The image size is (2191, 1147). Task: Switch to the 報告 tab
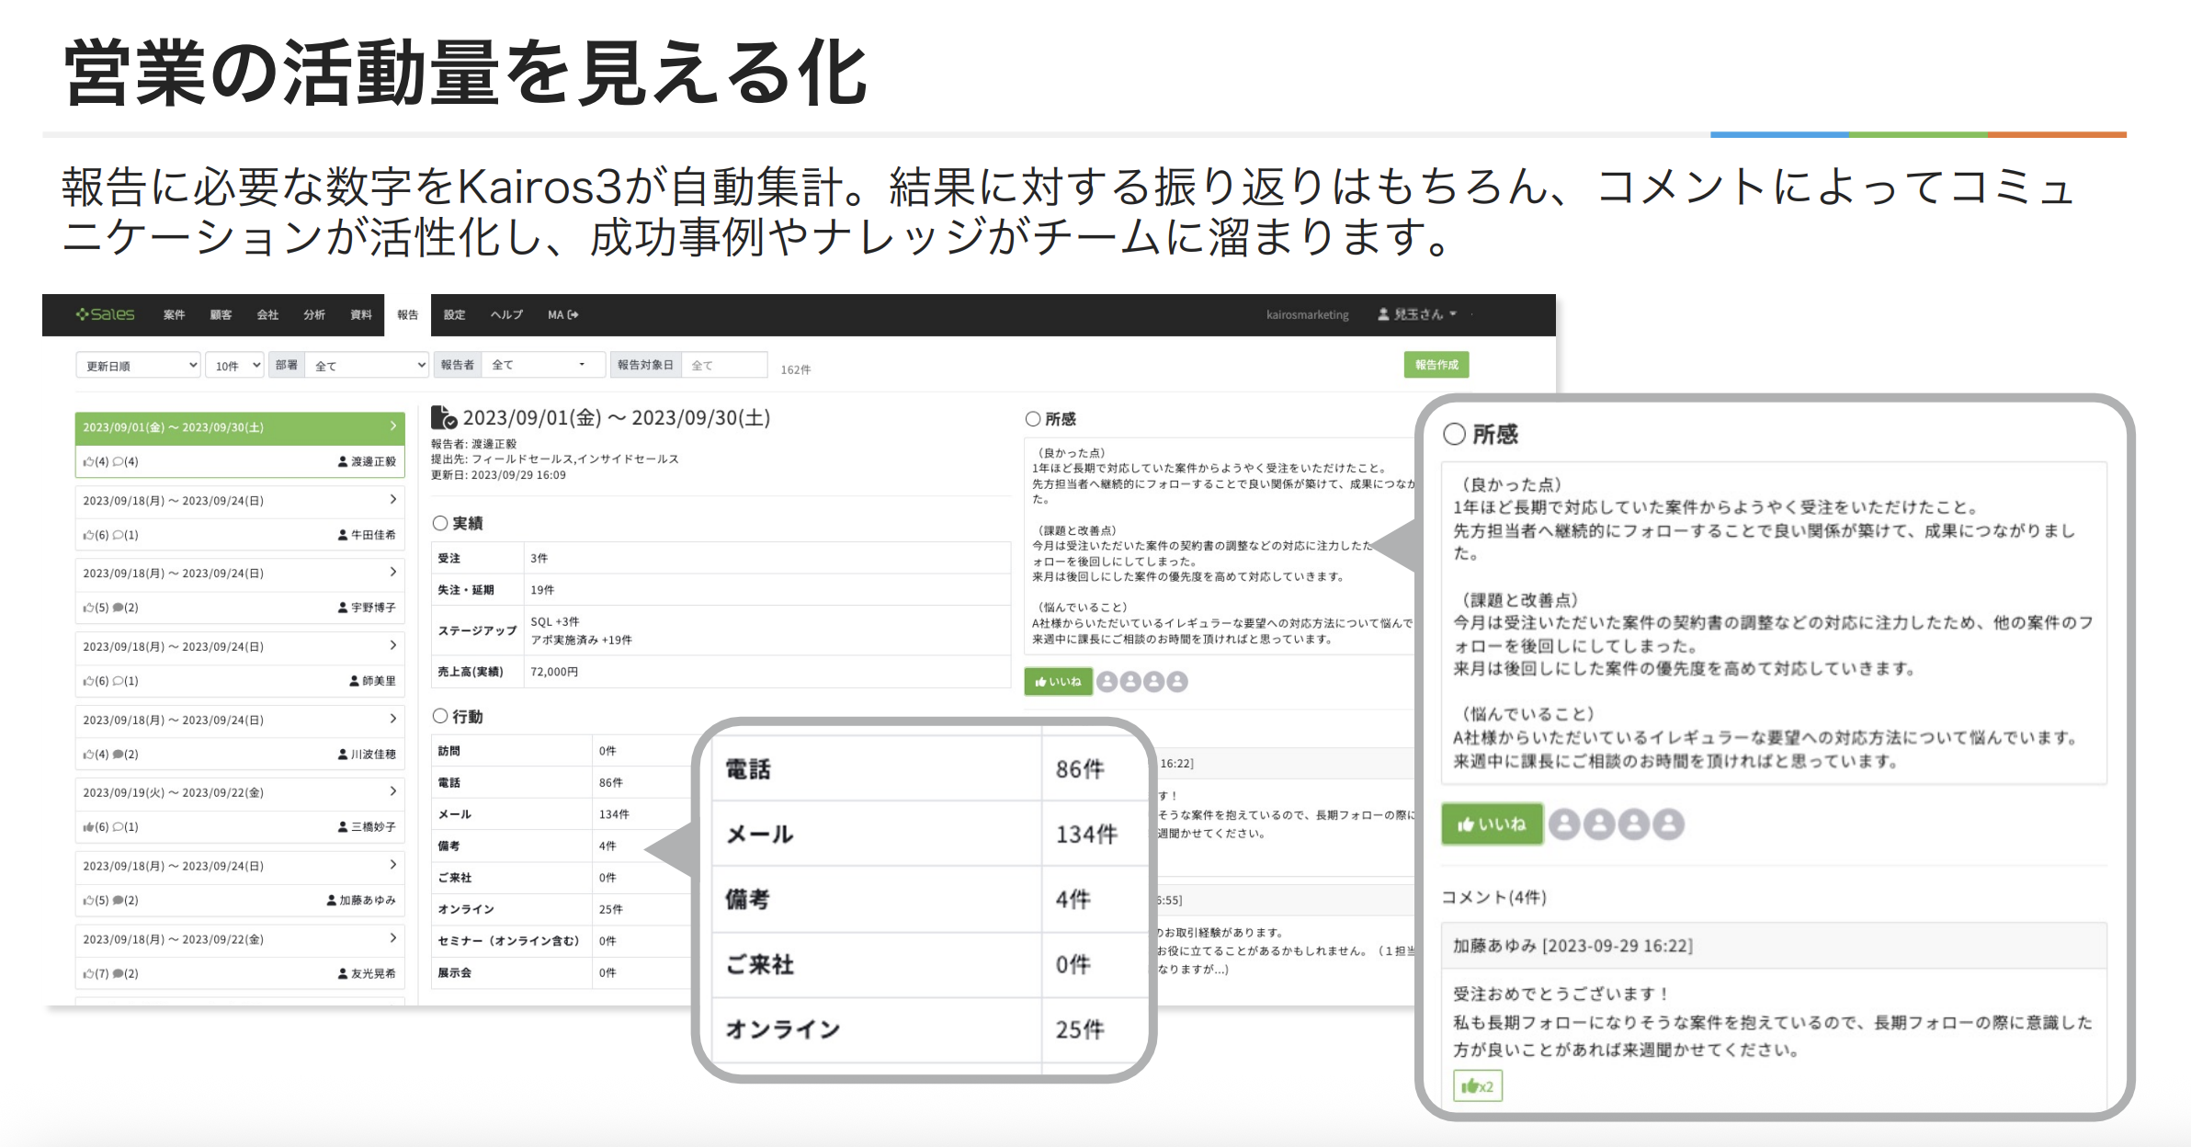[405, 314]
